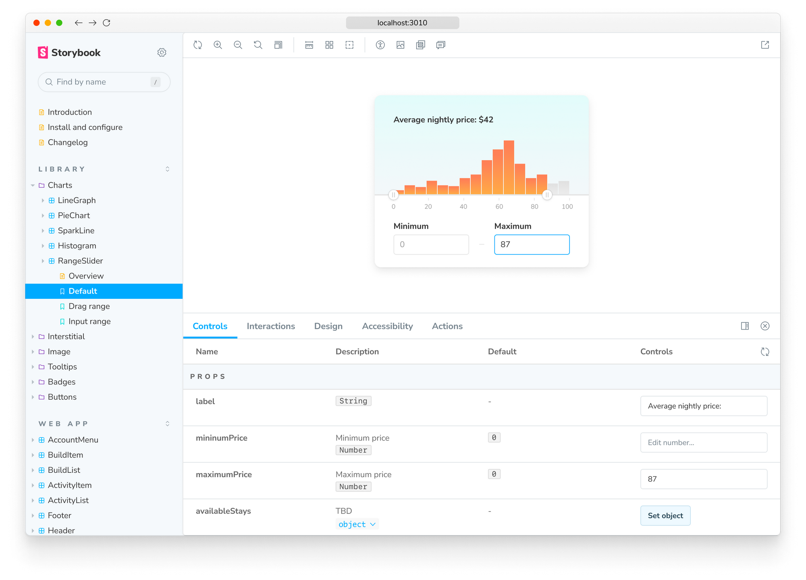Click the Set object button
The width and height of the screenshot is (806, 580).
(x=665, y=515)
